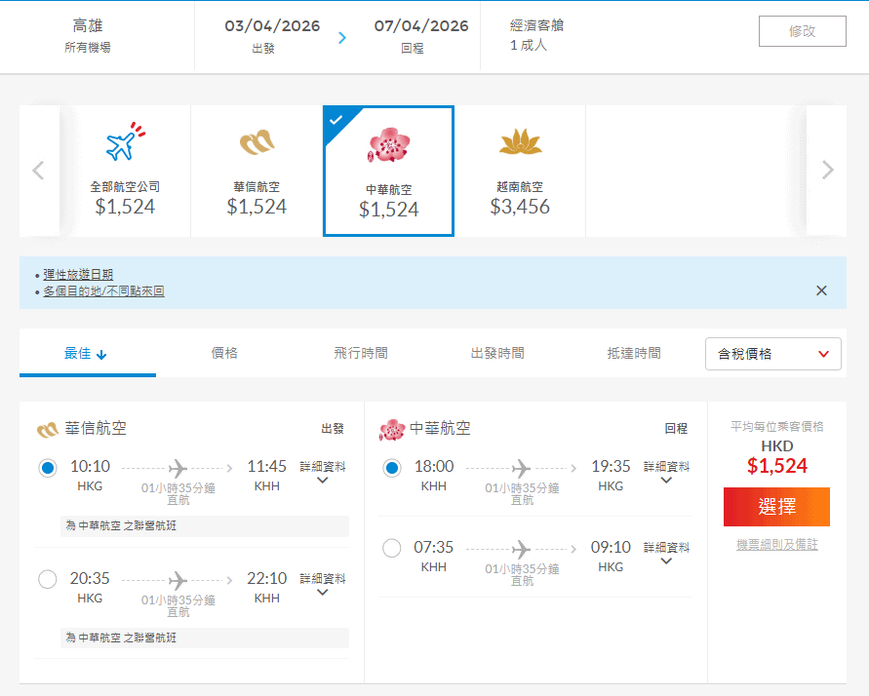Click the China Airlines plum blossom logo
Viewport: 869px width, 696px height.
[388, 146]
